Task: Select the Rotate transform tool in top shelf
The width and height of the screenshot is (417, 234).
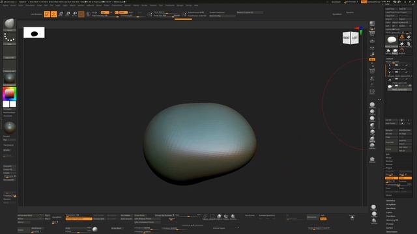Action: click(x=75, y=14)
